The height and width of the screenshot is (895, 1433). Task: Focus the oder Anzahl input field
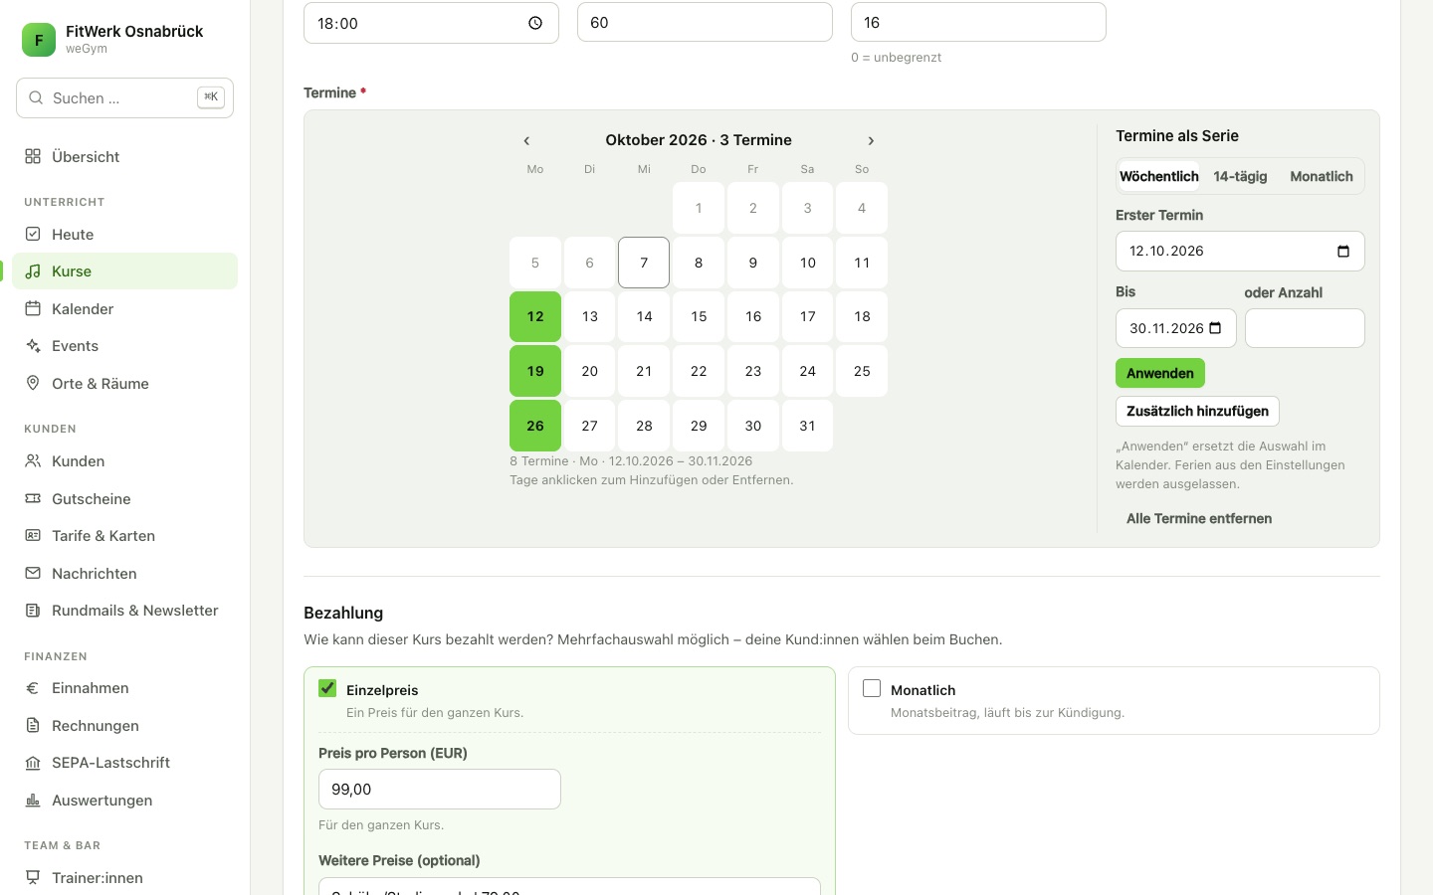(x=1305, y=328)
